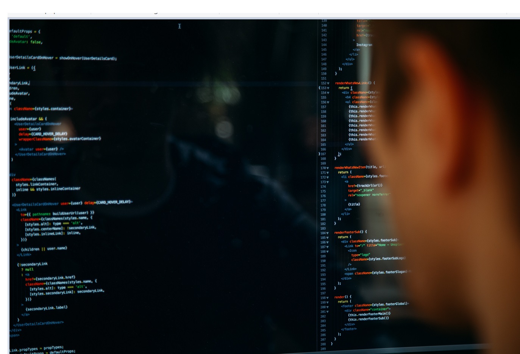The image size is (520, 354).
Task: Click the {secondaryLink.label} line
Action: coord(47,308)
